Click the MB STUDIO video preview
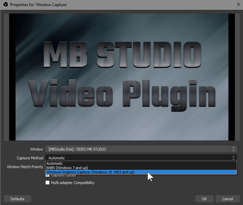Screen dimensions: 243x205 click(122, 77)
